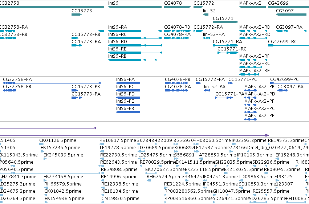Click protein lin-52-PA

pyautogui.click(x=207, y=91)
